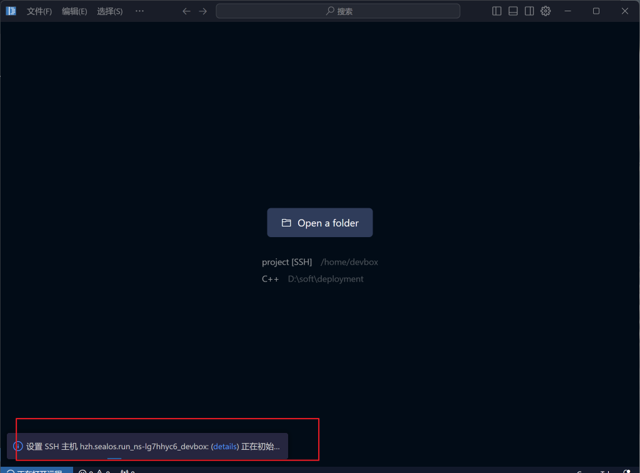Click the back navigation arrow
This screenshot has height=473, width=640.
186,11
